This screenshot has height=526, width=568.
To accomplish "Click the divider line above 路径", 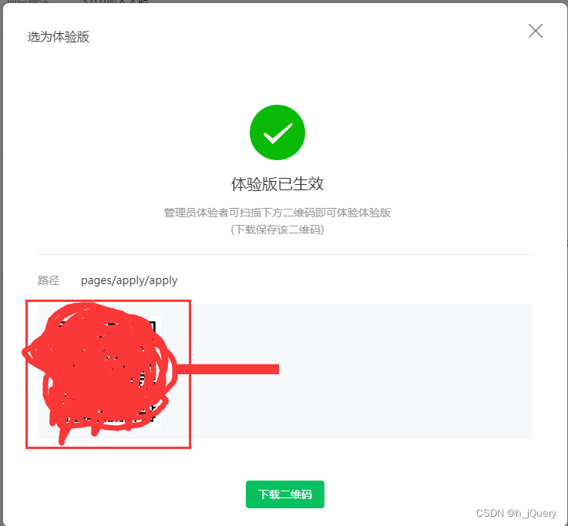I will coord(285,254).
